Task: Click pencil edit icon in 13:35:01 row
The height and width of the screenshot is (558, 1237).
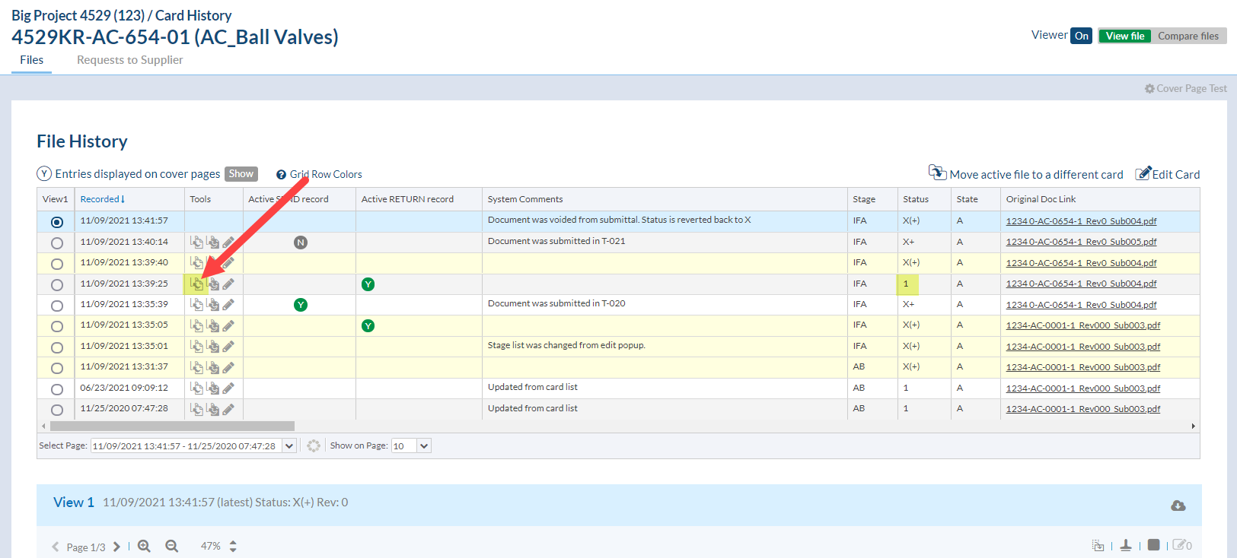Action: click(228, 346)
